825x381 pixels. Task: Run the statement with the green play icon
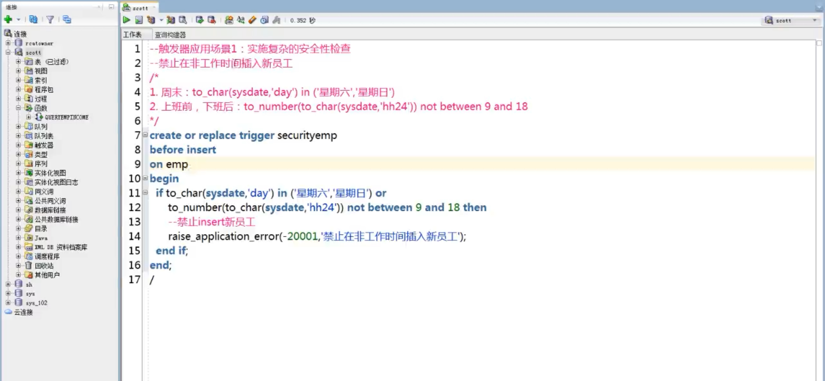pyautogui.click(x=126, y=20)
